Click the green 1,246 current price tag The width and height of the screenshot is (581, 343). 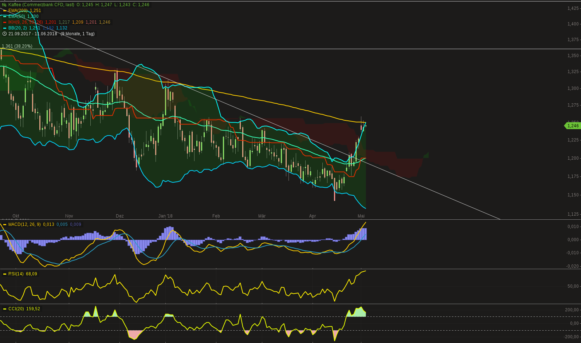(572, 126)
